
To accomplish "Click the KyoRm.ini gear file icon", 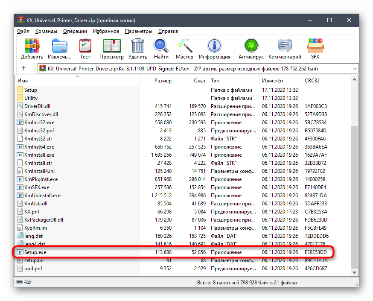I will (x=20, y=228).
